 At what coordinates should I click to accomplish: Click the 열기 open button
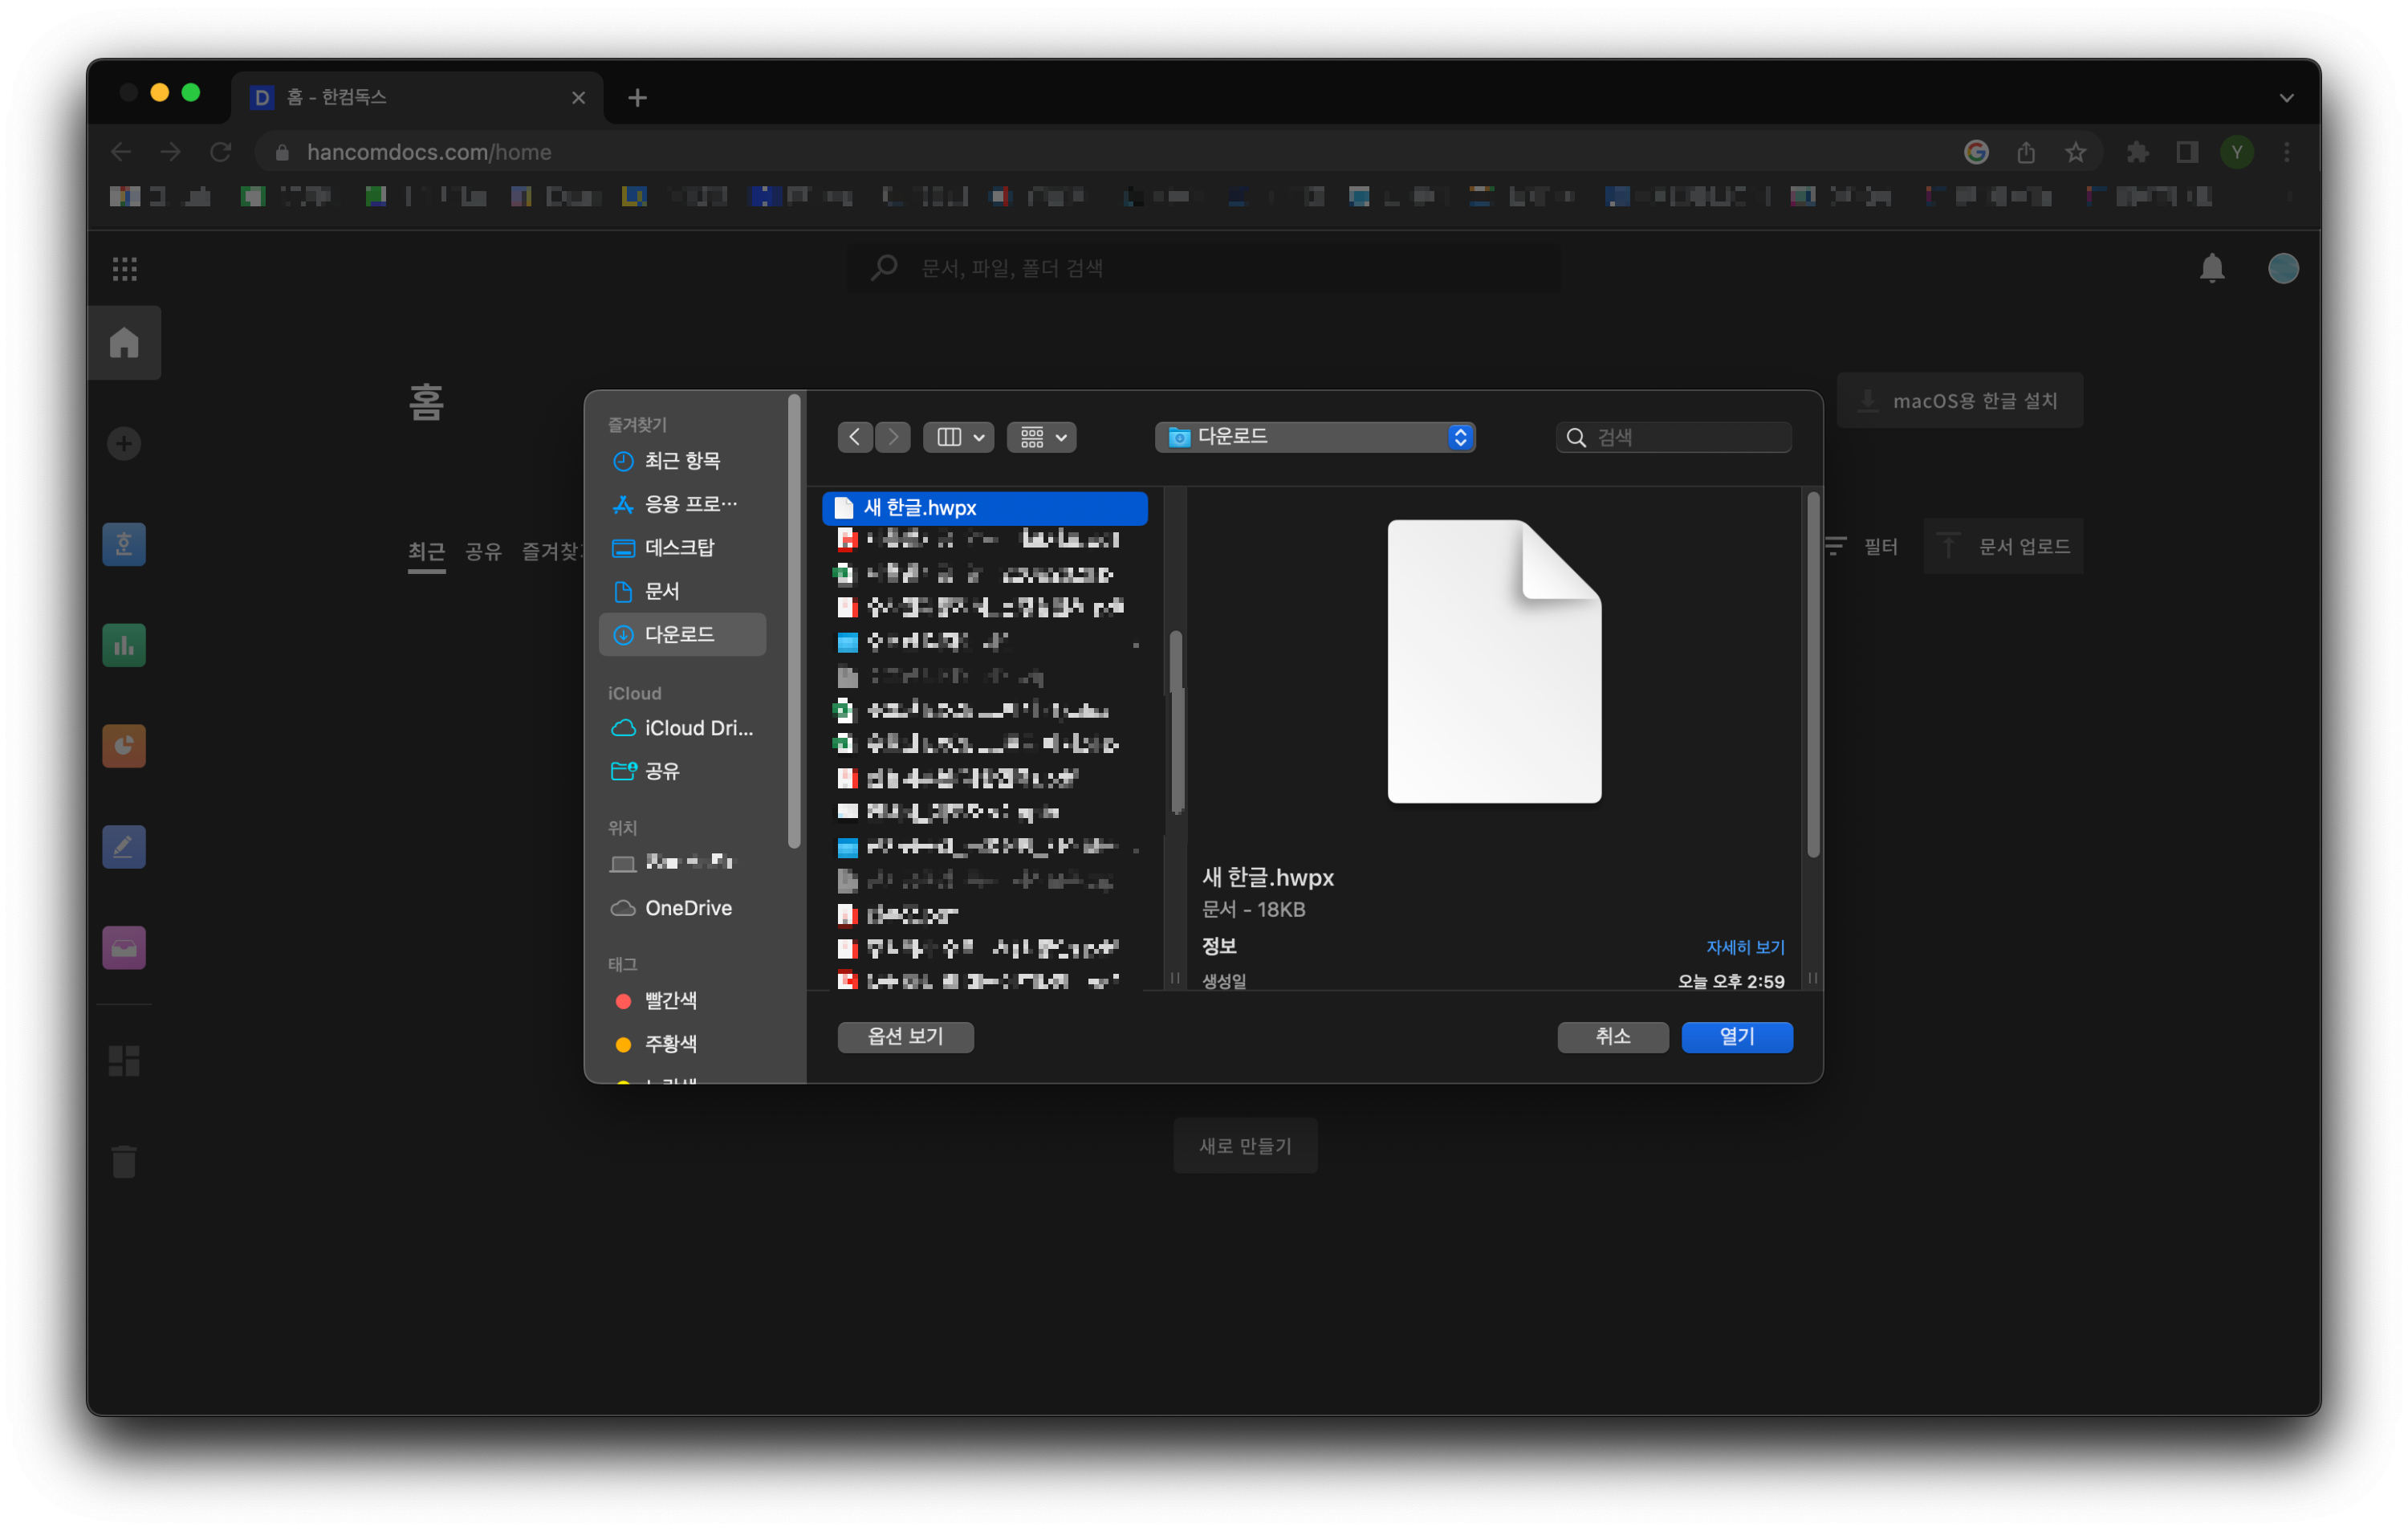point(1736,1036)
